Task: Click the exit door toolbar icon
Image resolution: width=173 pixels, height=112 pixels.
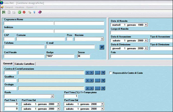Action: click(x=4, y=12)
